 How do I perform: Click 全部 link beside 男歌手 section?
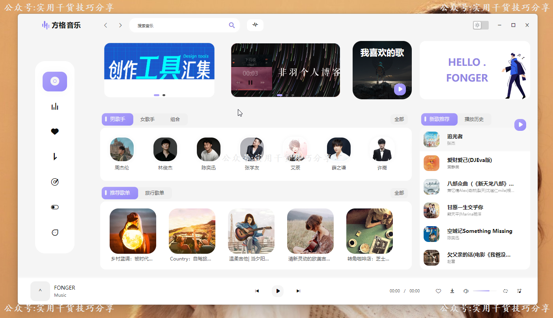click(399, 119)
